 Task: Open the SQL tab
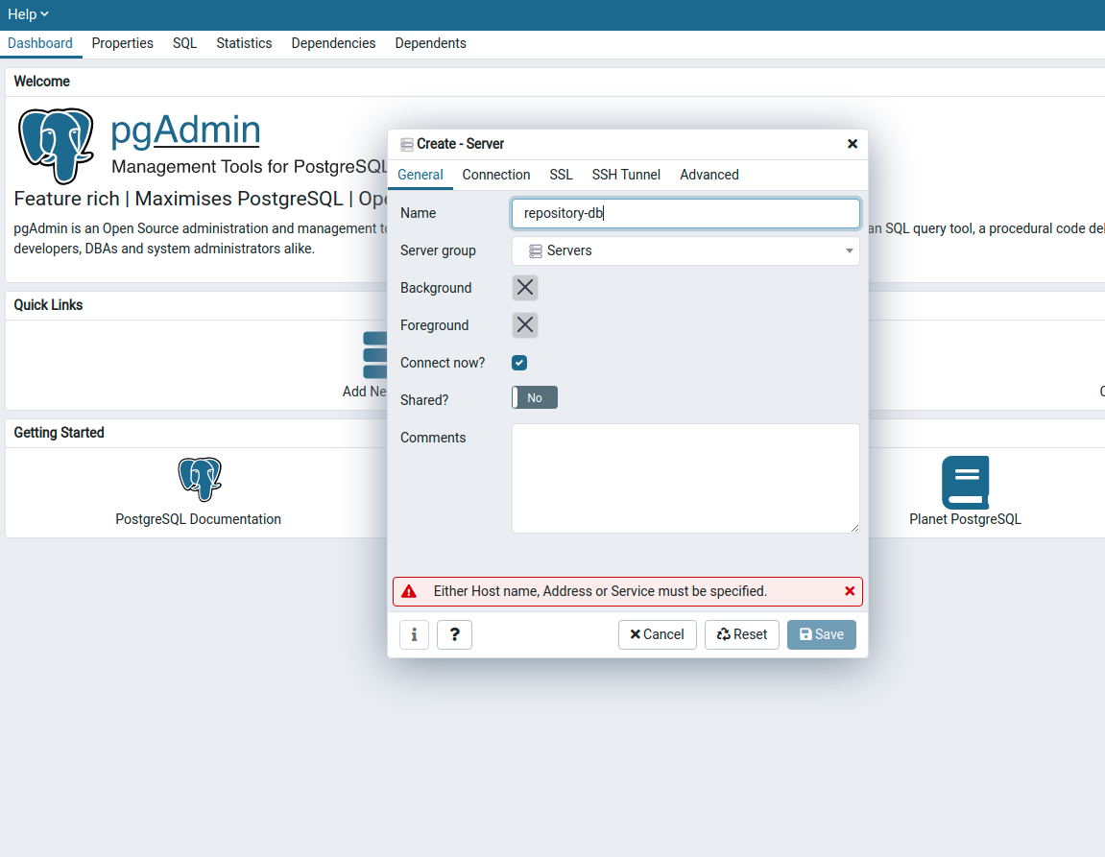[x=184, y=43]
